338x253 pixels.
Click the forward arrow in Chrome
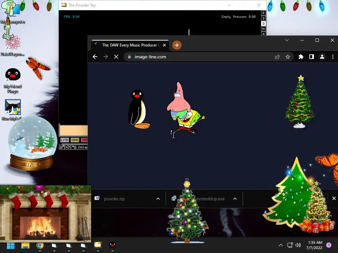coord(106,57)
